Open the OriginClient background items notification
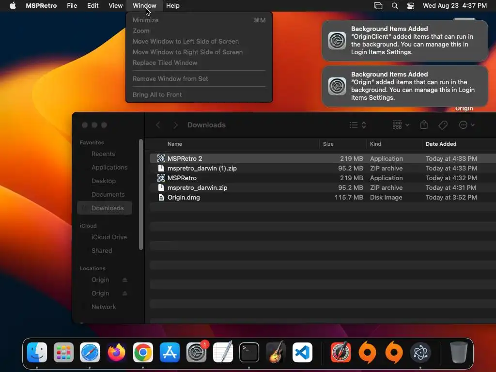496x372 pixels. coord(404,41)
